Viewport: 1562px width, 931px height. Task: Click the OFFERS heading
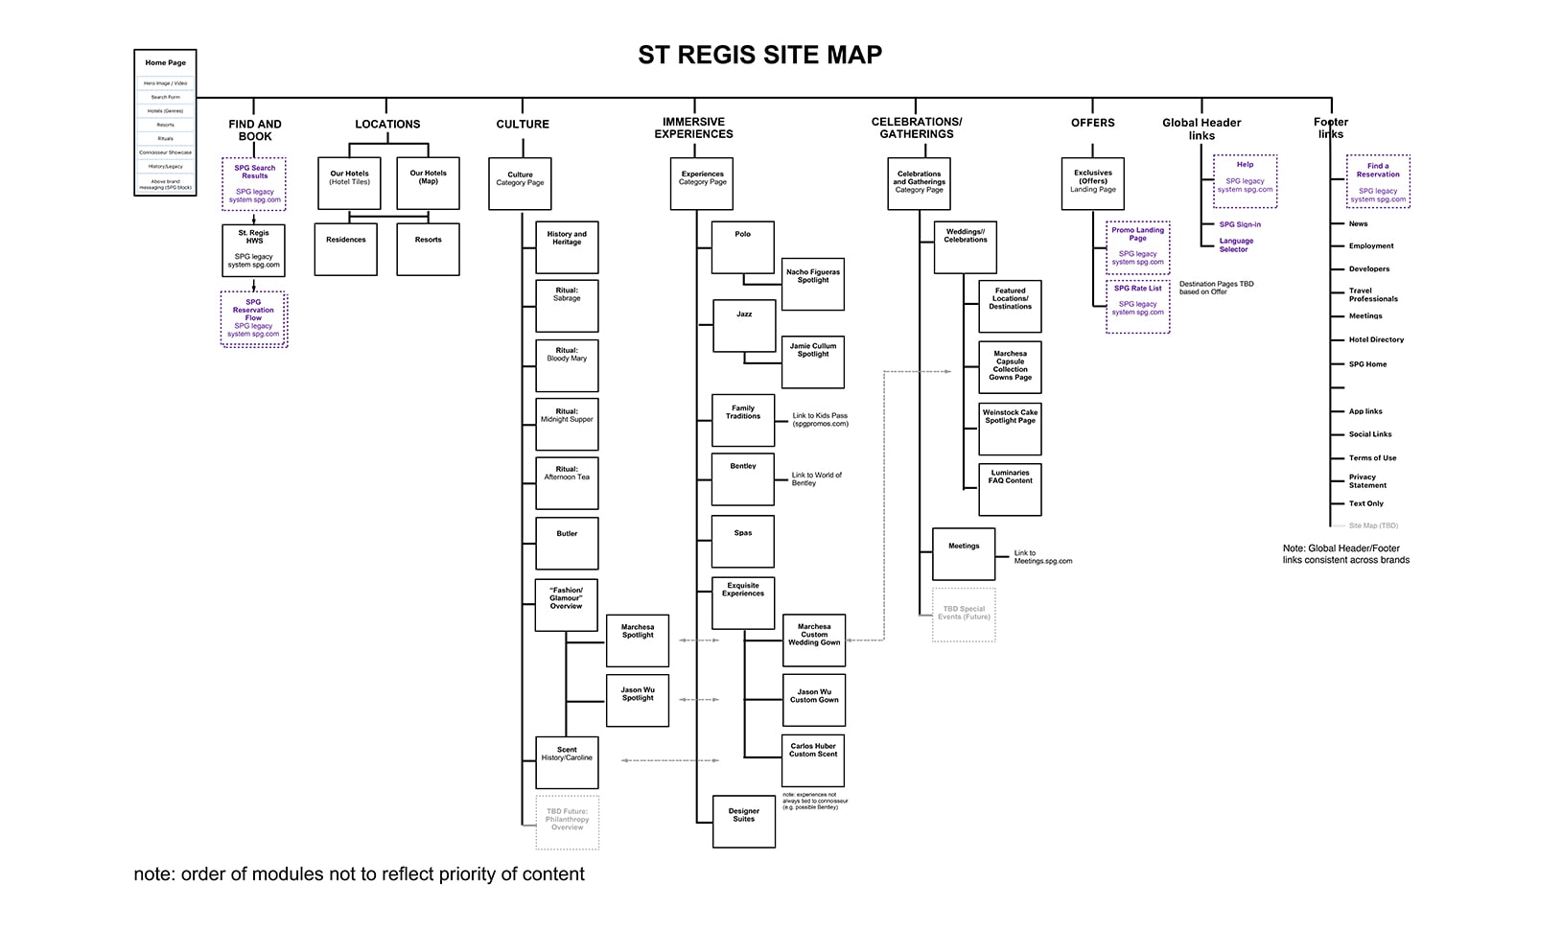1093,123
